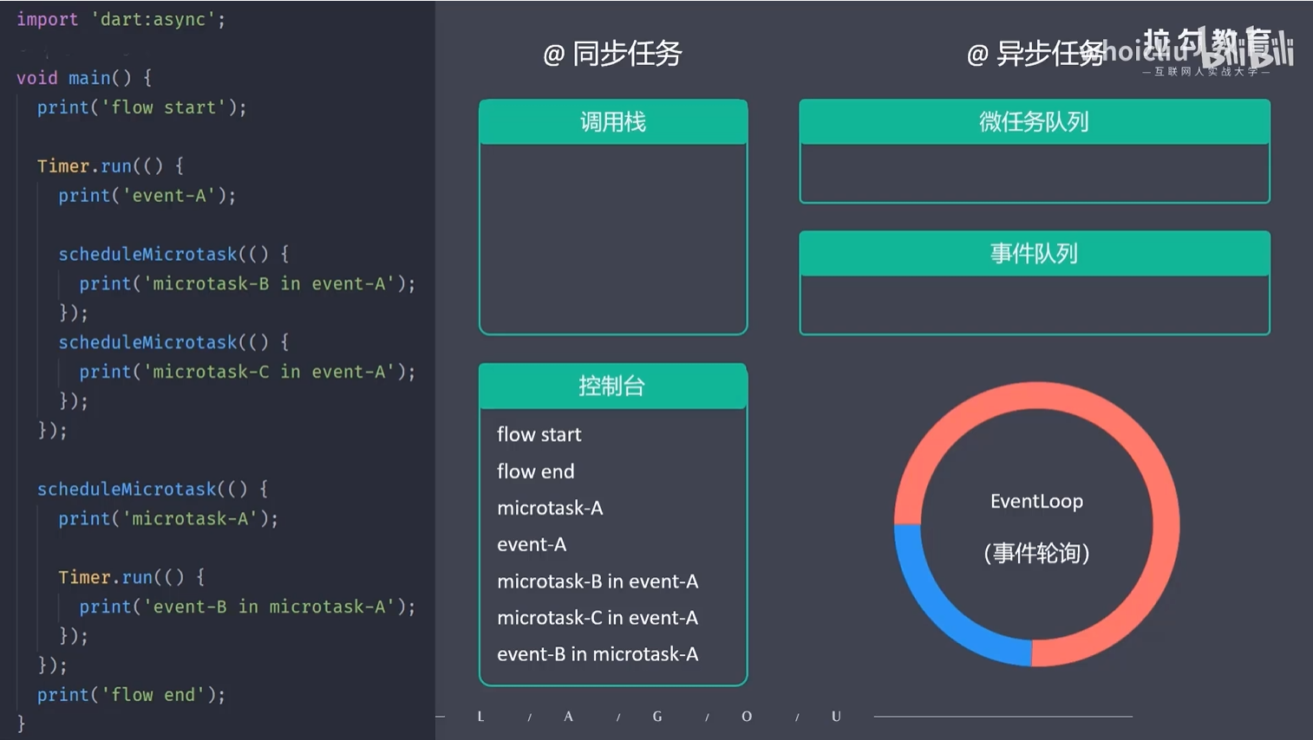
Task: Click the EventLoop label inside the ring
Action: pyautogui.click(x=1036, y=502)
